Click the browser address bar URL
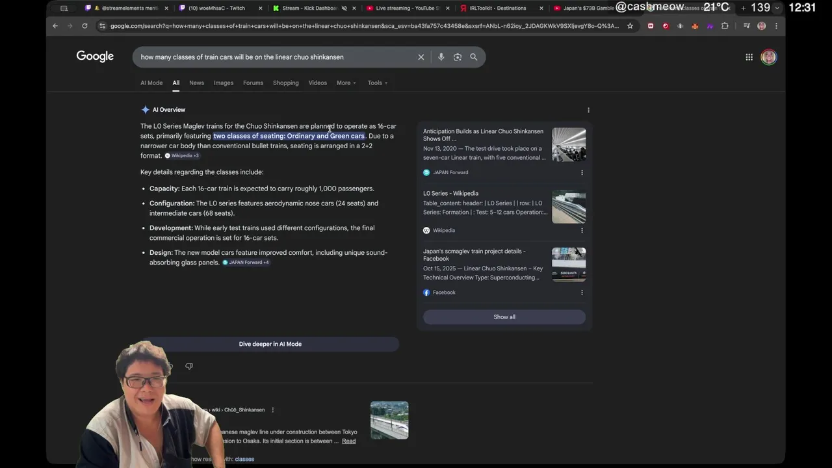This screenshot has height=468, width=832. coord(364,26)
